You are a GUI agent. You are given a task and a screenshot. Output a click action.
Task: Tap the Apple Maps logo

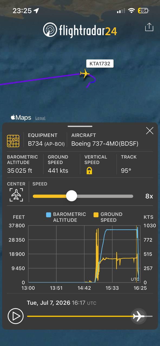(x=21, y=118)
